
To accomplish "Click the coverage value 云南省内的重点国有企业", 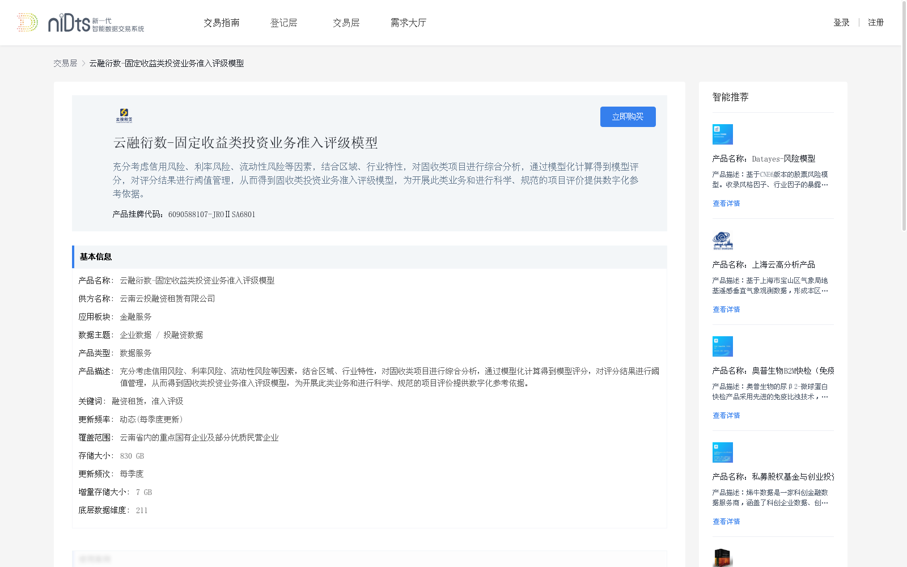I will 199,438.
